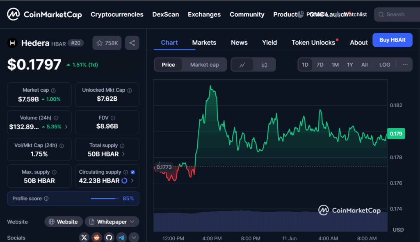
Task: Click the 0.1773 opening price marker
Action: 164,167
